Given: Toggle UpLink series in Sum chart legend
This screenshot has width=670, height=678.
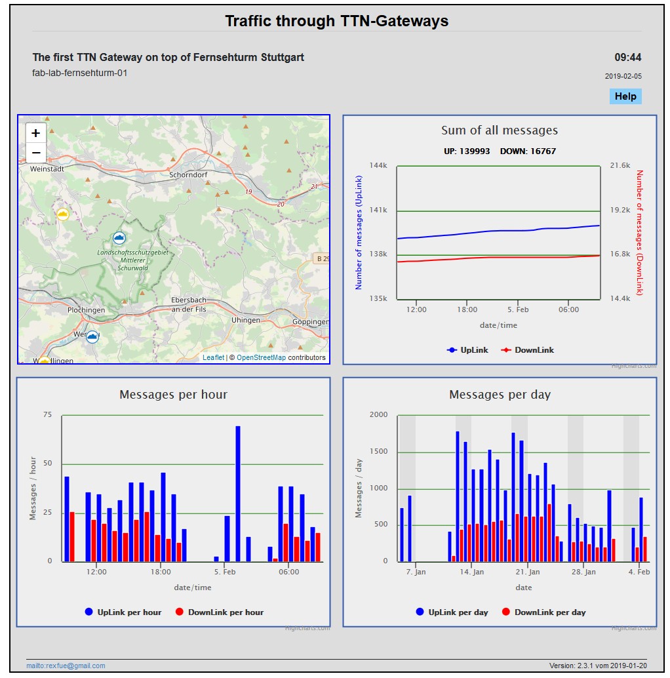Looking at the screenshot, I should (467, 350).
